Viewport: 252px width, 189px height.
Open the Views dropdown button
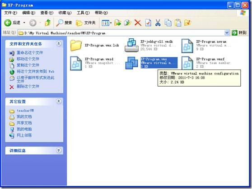107,23
